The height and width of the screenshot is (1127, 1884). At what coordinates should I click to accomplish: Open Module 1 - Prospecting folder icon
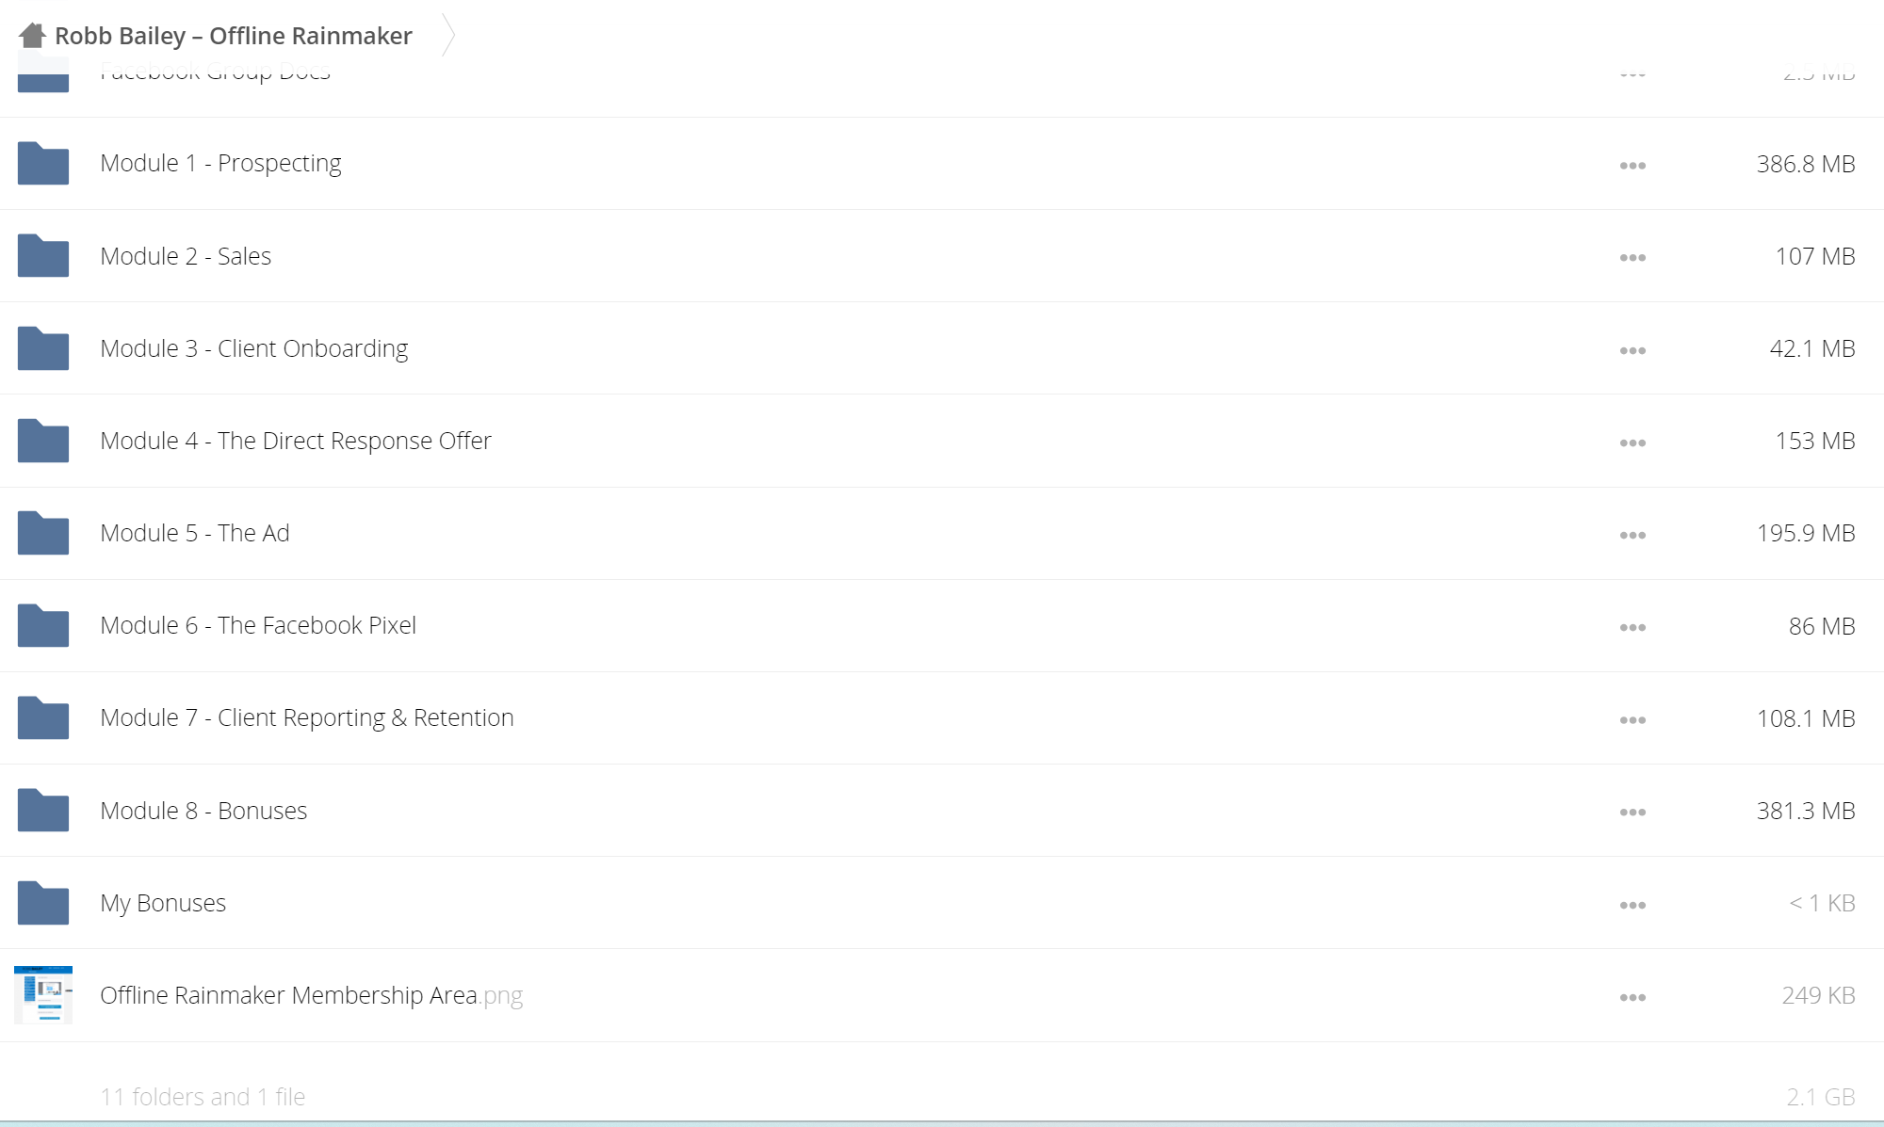point(43,163)
